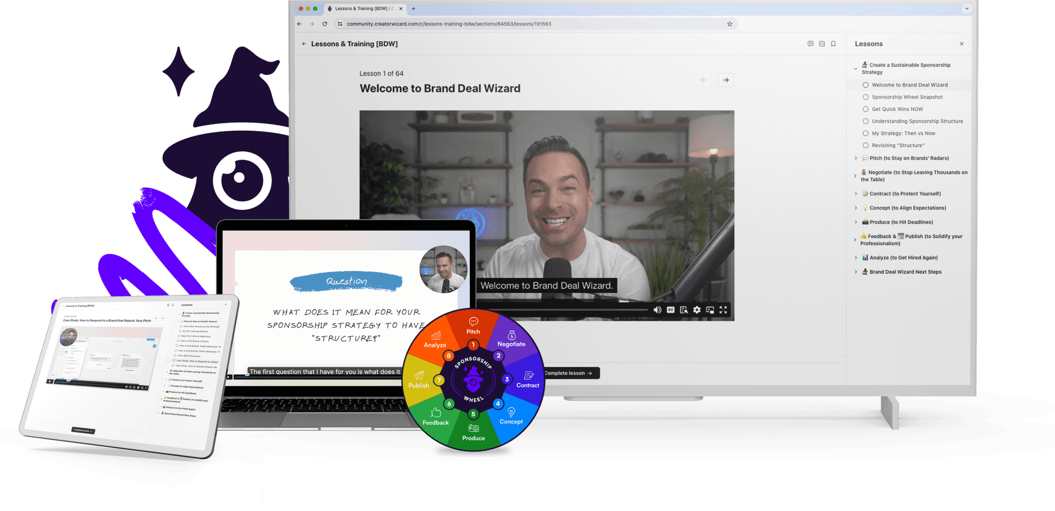Open the video transcript search
The height and width of the screenshot is (511, 1055).
pyautogui.click(x=684, y=310)
